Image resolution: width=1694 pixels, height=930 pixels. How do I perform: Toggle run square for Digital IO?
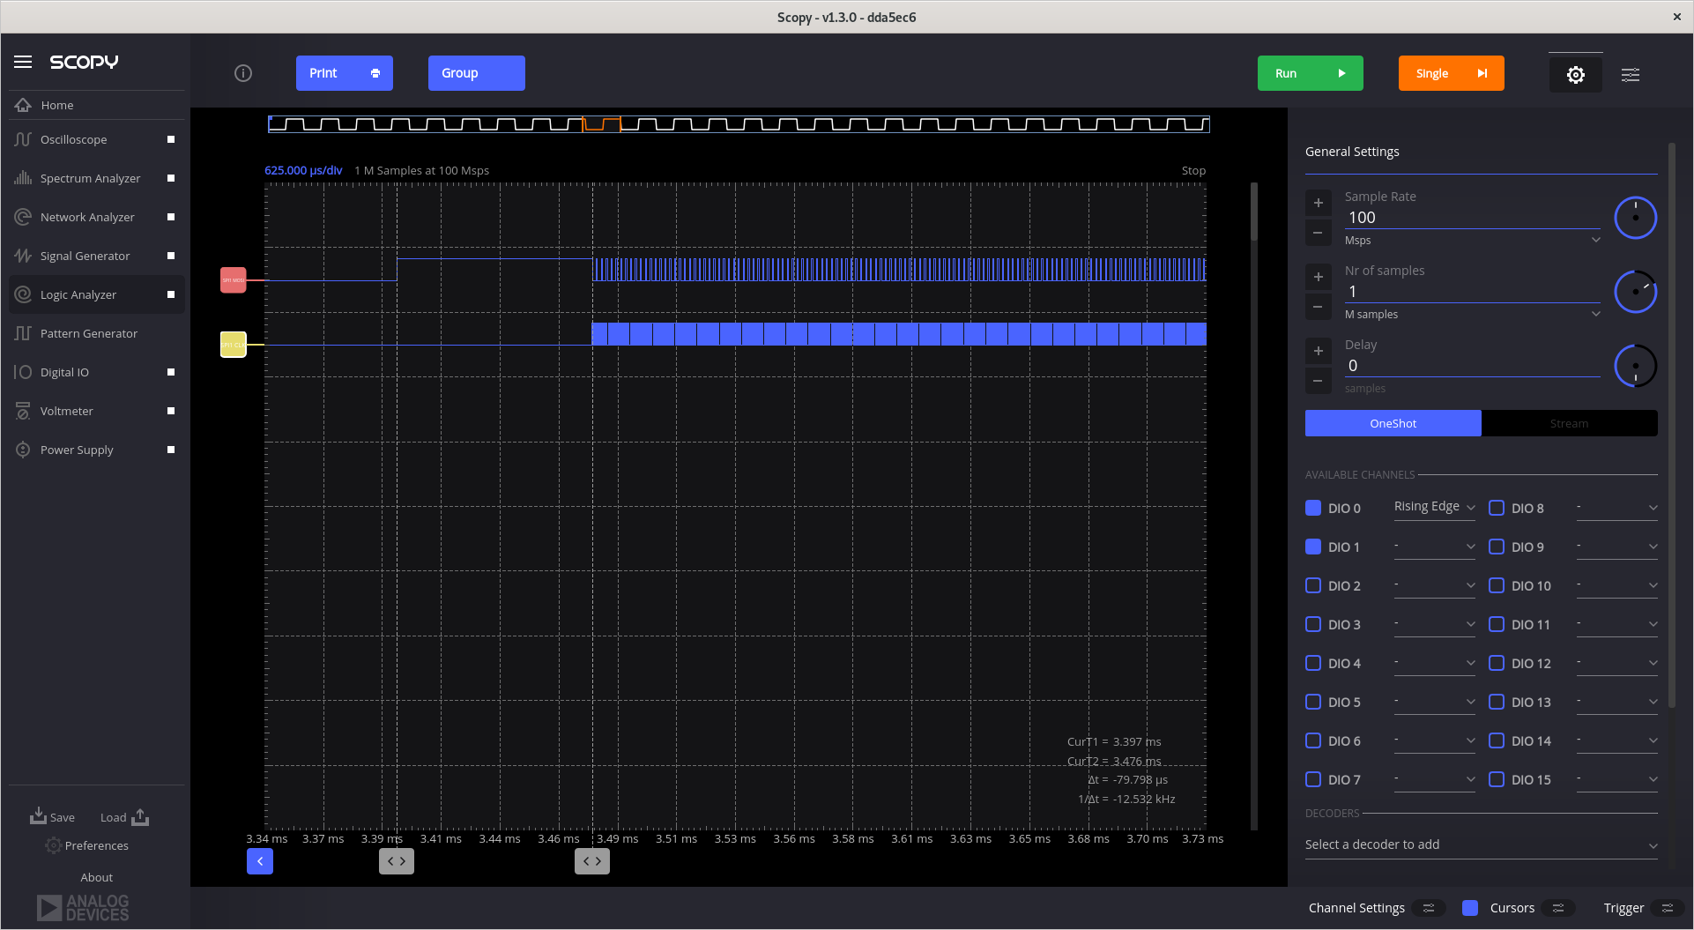tap(171, 372)
